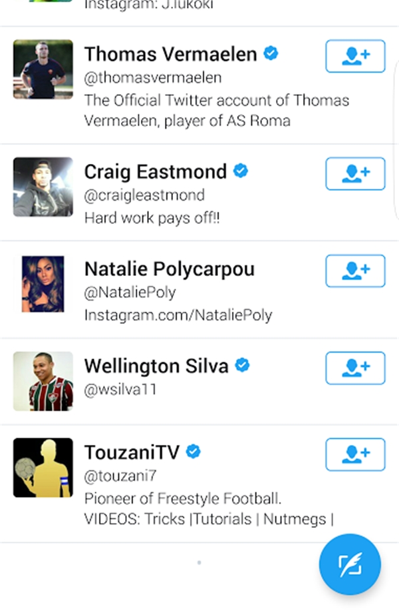399x613 pixels.
Task: Tap follow icon next to Natalie Polycarpou
Action: 355,271
